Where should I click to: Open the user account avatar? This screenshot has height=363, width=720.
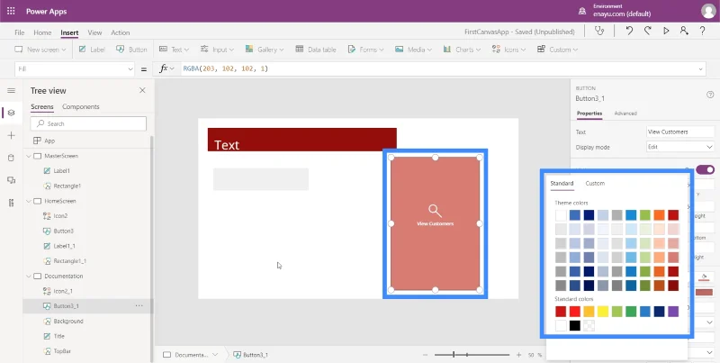[x=708, y=11]
